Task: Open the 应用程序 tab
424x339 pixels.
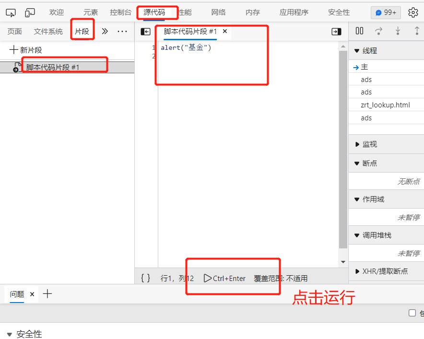Action: [x=294, y=12]
